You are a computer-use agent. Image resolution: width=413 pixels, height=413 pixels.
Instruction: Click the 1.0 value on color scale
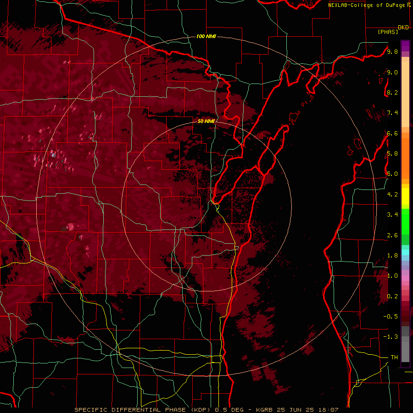[x=392, y=276]
